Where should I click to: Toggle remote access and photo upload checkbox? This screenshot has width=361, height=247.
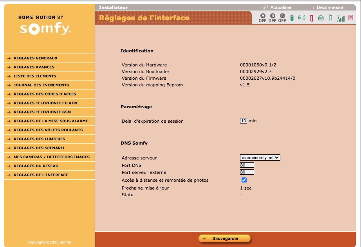coord(244,180)
